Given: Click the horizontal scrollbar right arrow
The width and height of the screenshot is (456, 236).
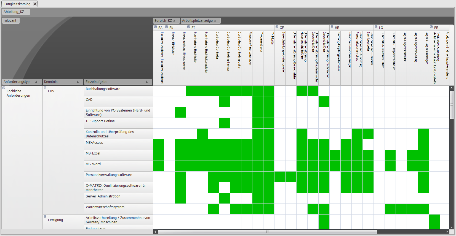Looking at the screenshot, I should [x=447, y=232].
